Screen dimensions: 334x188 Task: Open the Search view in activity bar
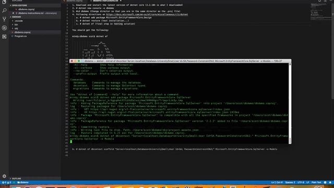(4, 10)
